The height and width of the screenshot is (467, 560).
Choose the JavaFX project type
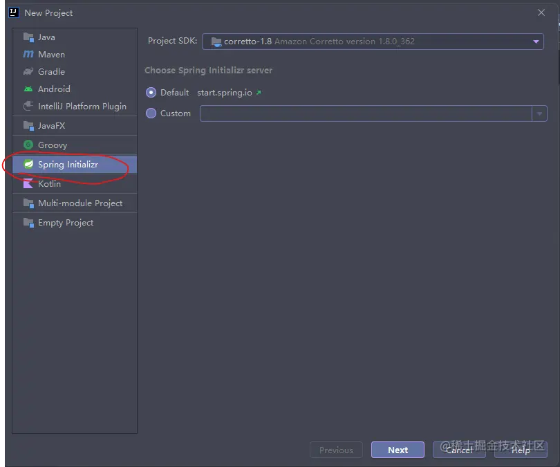75,126
